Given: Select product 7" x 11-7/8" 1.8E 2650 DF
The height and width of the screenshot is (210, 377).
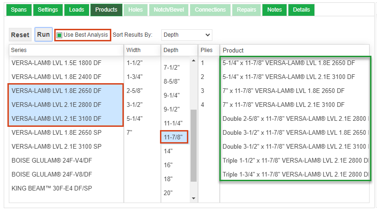Looking at the screenshot, I should click(295, 91).
